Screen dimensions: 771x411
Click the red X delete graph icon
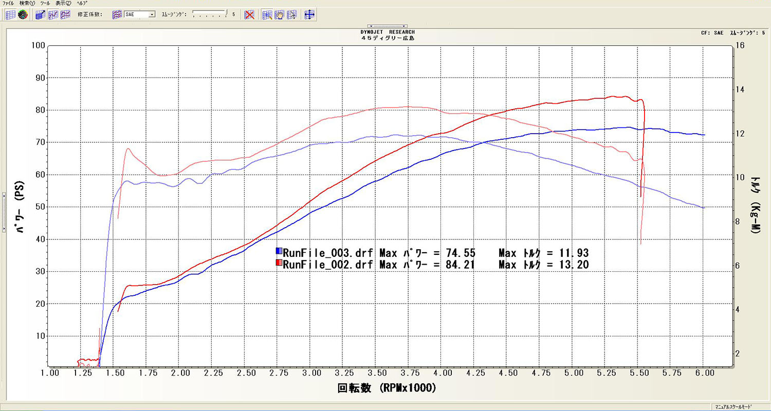249,14
